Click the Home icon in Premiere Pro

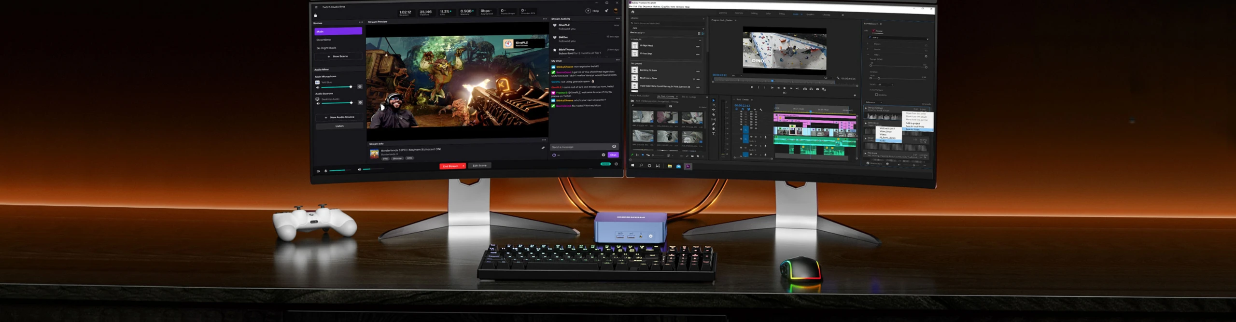632,12
